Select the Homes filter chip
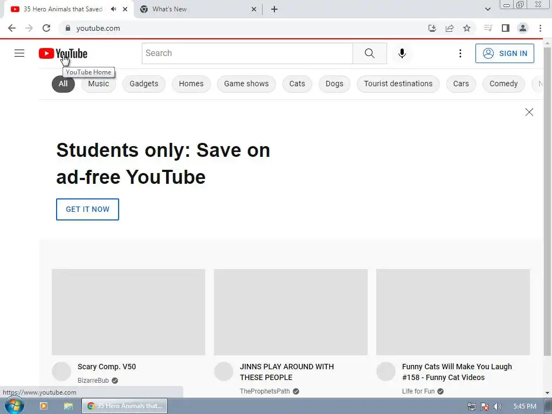 191,84
